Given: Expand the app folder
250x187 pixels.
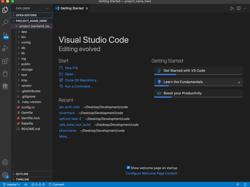Looking at the screenshot, I should click(32, 32).
